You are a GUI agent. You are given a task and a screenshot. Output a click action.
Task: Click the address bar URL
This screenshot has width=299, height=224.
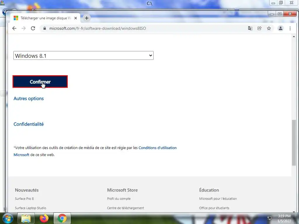(x=98, y=28)
